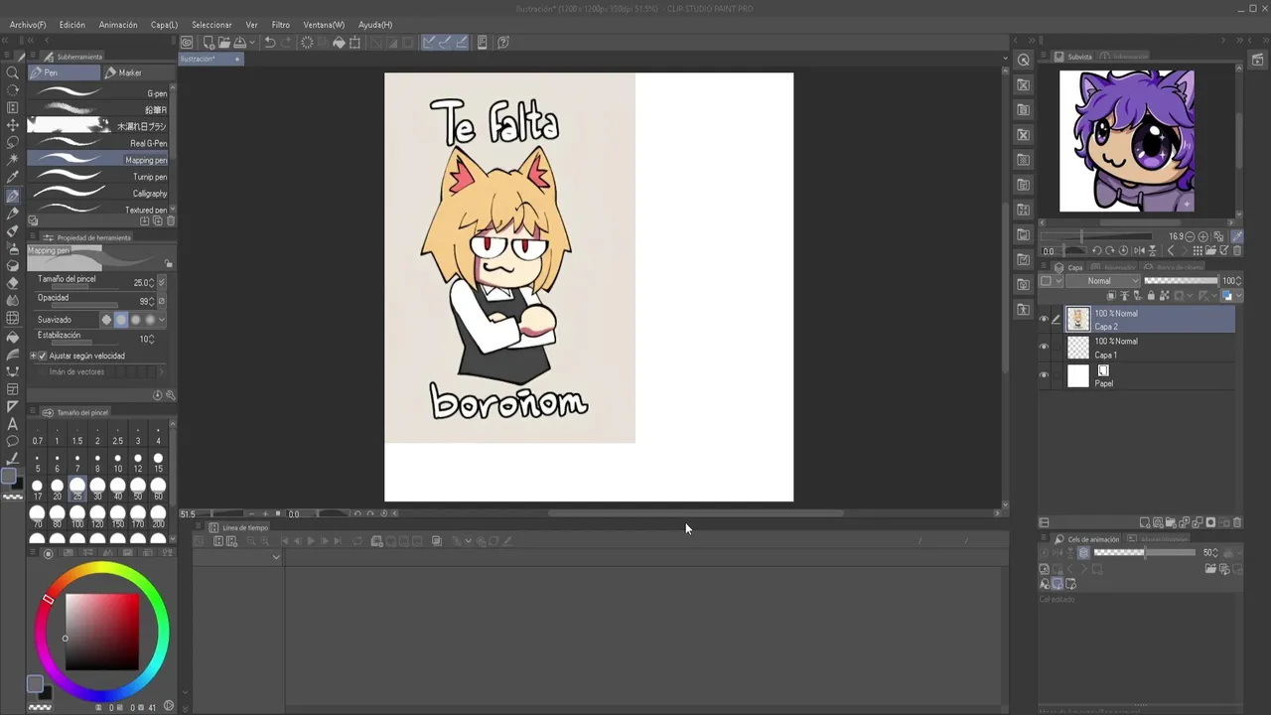The height and width of the screenshot is (715, 1271).
Task: Select the Zoom magnifier tool
Action: pyautogui.click(x=12, y=72)
